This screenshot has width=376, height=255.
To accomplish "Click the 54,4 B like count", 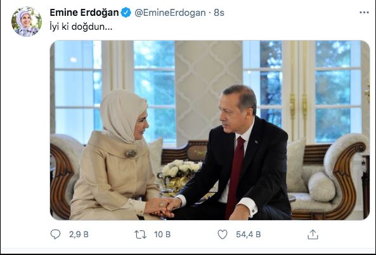I will click(248, 234).
